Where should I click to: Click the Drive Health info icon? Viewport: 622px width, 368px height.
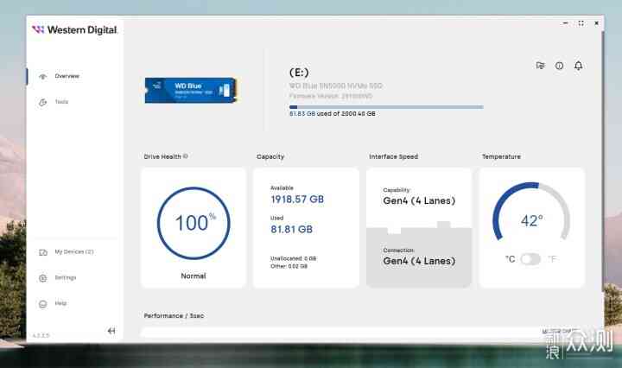[185, 156]
